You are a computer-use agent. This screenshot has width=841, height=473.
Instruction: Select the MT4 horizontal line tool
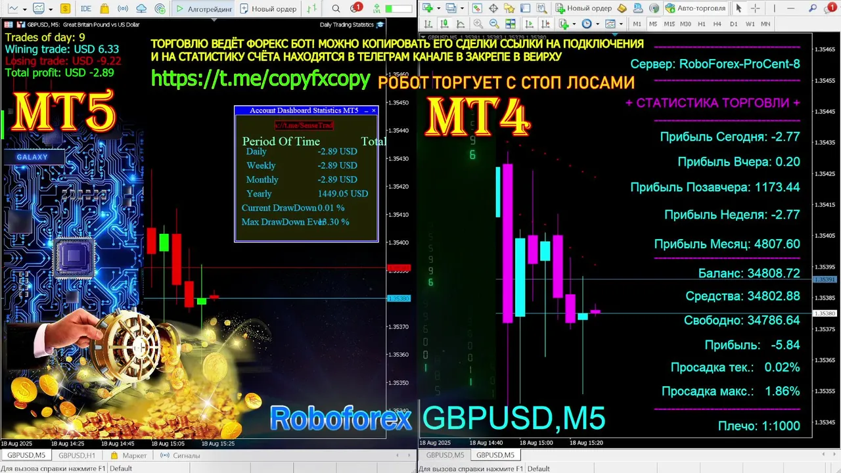point(790,8)
